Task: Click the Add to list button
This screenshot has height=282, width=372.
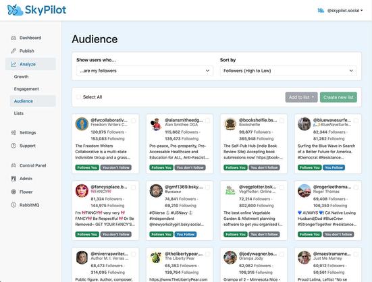Action: (301, 97)
